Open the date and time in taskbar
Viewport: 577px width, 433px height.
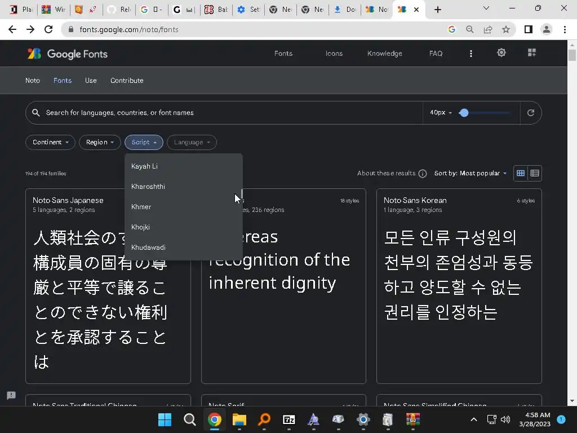(x=535, y=419)
